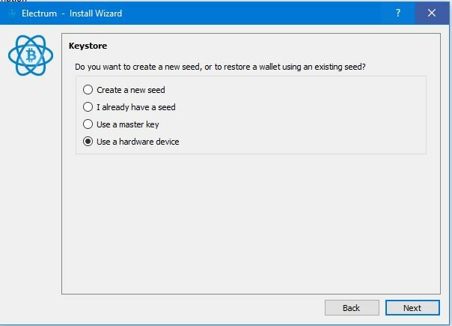452x326 pixels.
Task: Click the Electrum Bitcoin atom logo
Action: 31,55
